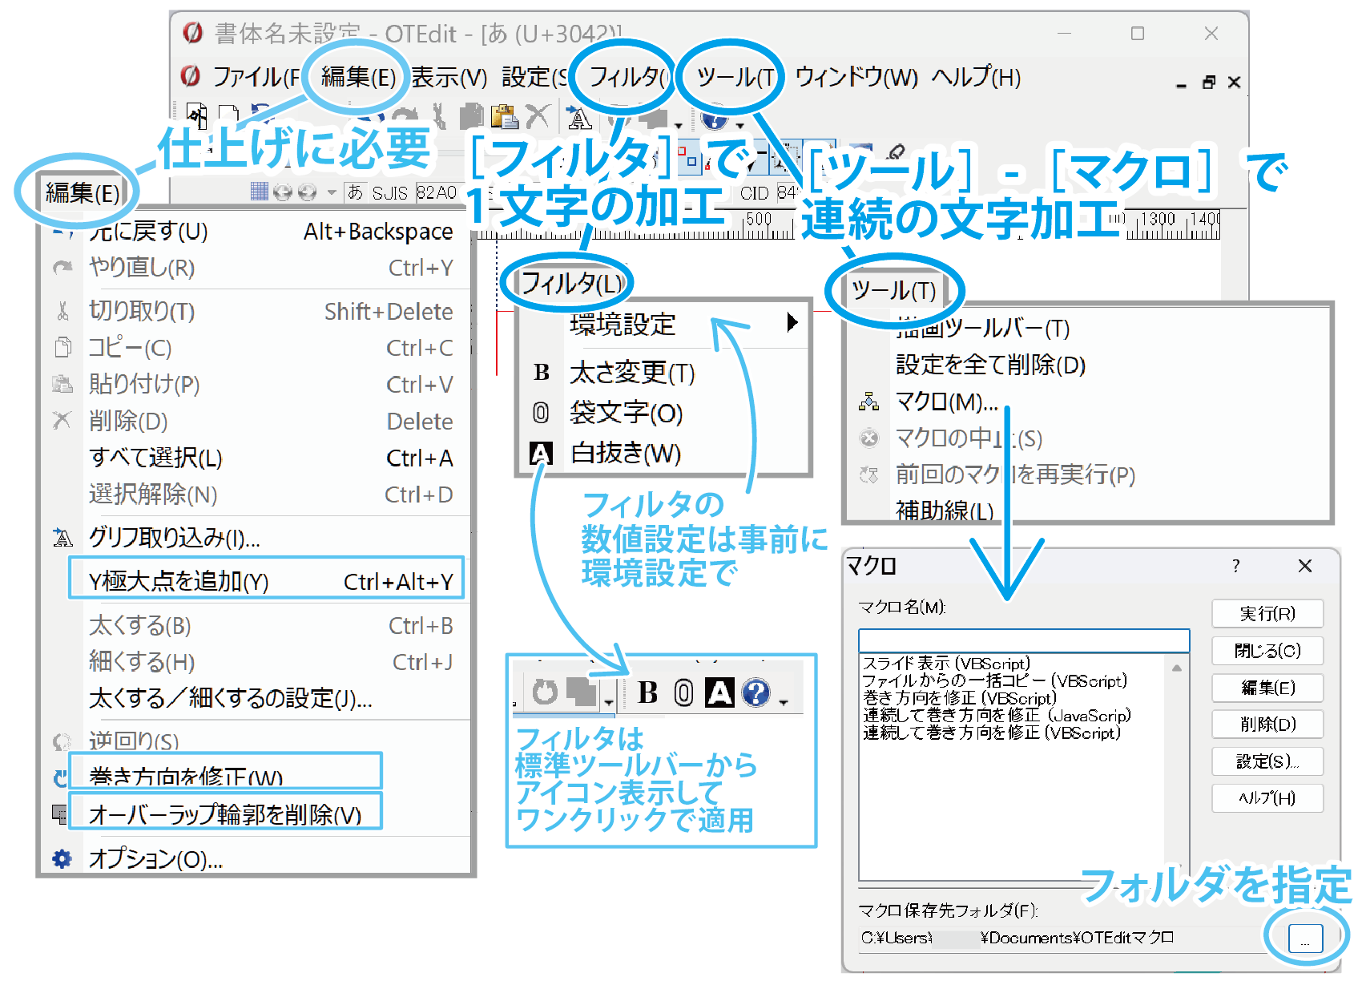Open the dropdown arrow beside the navigation arrows
1362x985 pixels.
coord(332,192)
